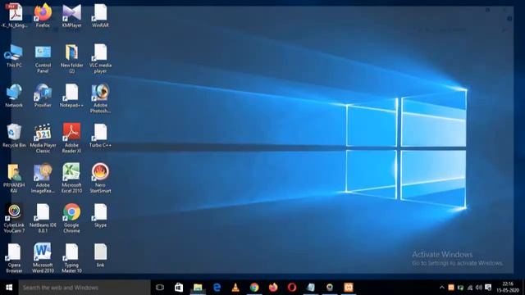Open the Control Panel desktop icon

click(43, 58)
